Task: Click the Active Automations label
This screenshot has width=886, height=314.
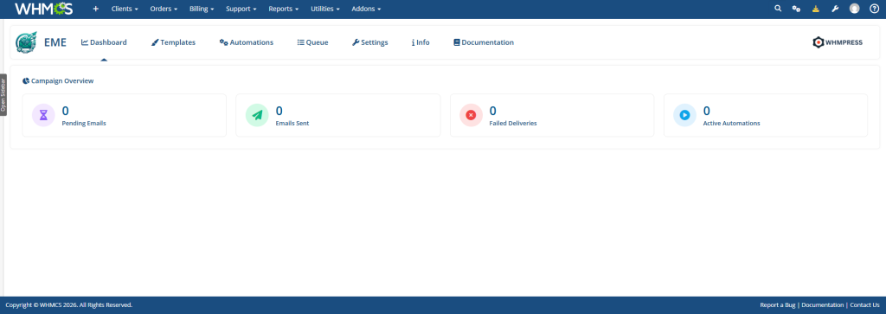Action: [x=731, y=123]
